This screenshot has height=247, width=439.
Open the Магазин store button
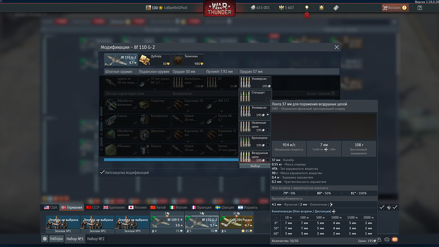click(395, 7)
